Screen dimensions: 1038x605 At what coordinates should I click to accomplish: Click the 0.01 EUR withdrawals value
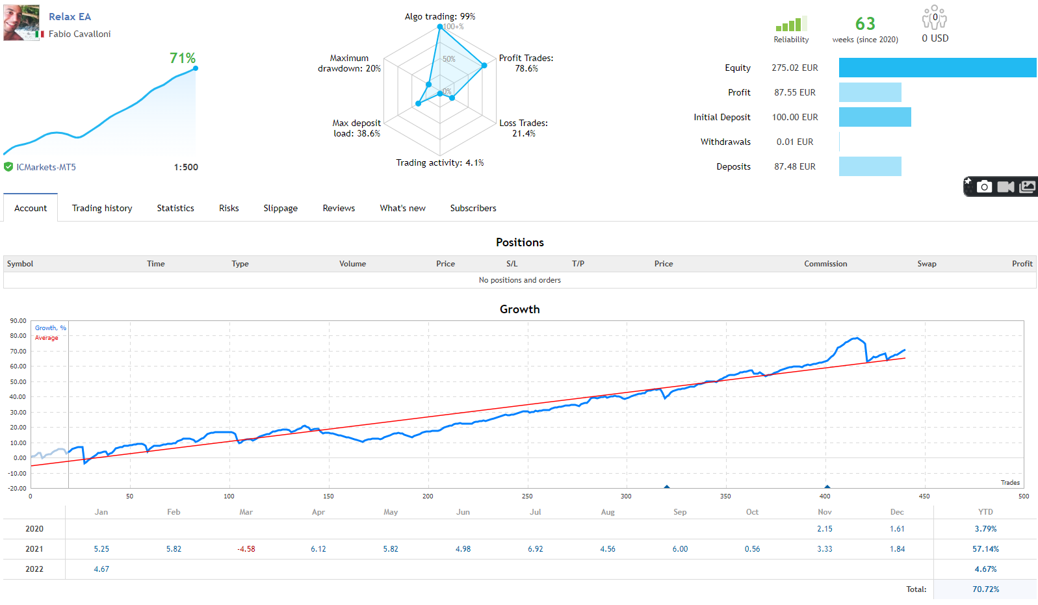coord(795,142)
